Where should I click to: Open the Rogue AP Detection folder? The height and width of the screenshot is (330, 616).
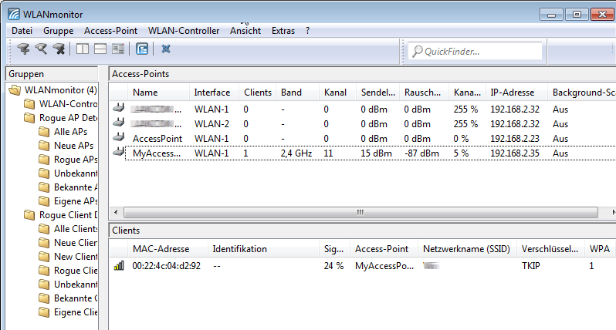[68, 118]
